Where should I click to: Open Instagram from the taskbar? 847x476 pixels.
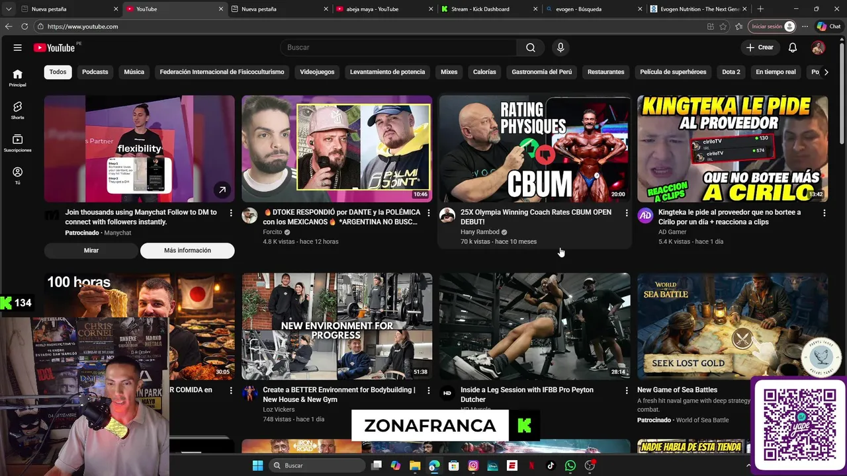pos(473,465)
